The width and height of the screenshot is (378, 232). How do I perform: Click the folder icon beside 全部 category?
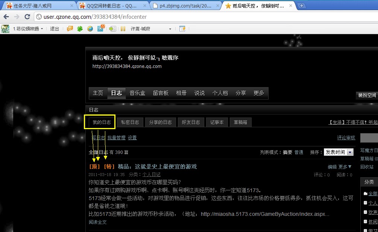366,193
